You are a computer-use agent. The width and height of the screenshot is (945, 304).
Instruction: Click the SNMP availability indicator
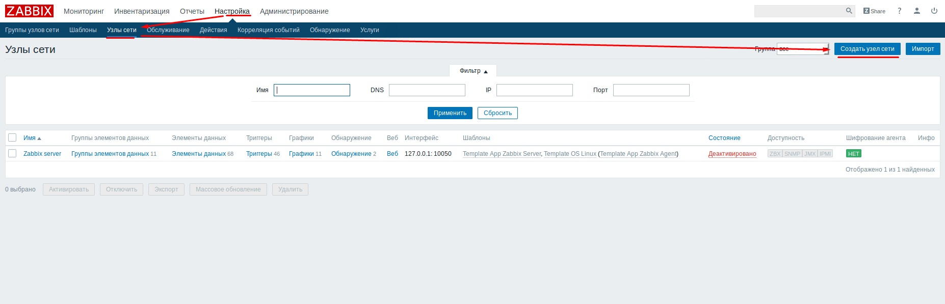coord(792,154)
